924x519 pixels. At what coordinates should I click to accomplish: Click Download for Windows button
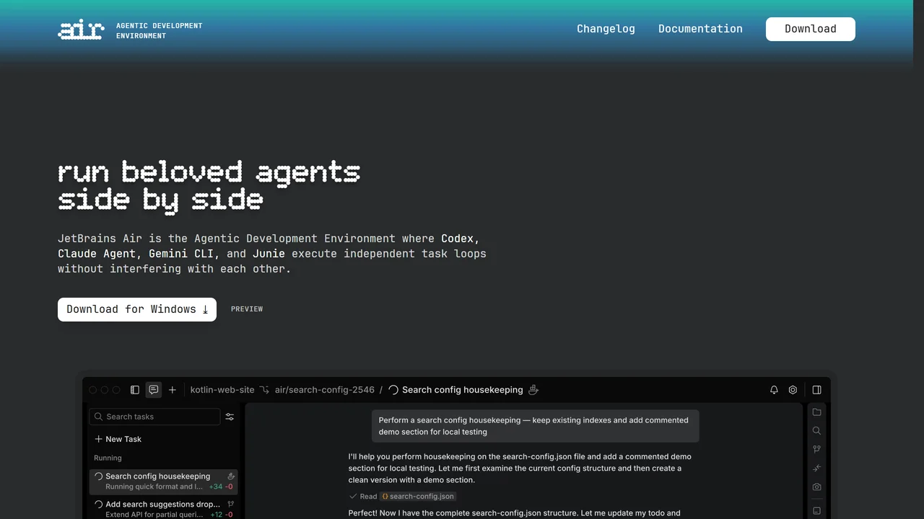pyautogui.click(x=137, y=309)
